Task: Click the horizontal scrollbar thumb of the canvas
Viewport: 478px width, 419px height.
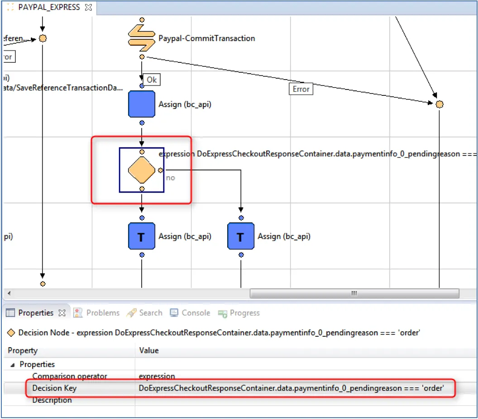Action: tap(354, 293)
